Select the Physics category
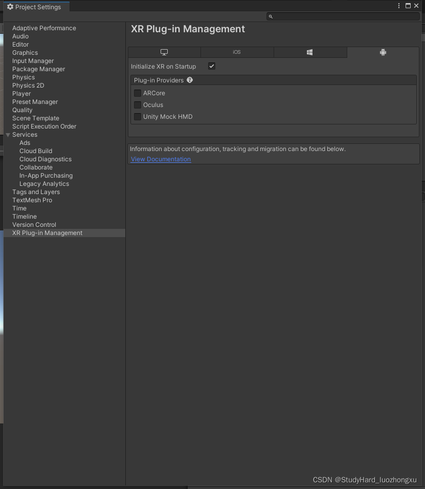The image size is (425, 489). [24, 77]
